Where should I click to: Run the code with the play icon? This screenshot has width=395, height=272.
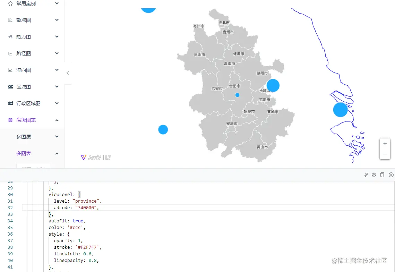[391, 175]
